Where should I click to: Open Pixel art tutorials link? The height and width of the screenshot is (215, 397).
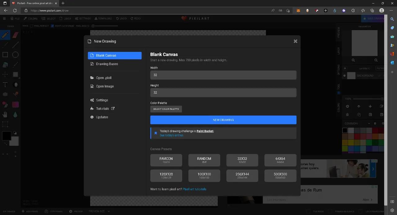[x=194, y=189]
